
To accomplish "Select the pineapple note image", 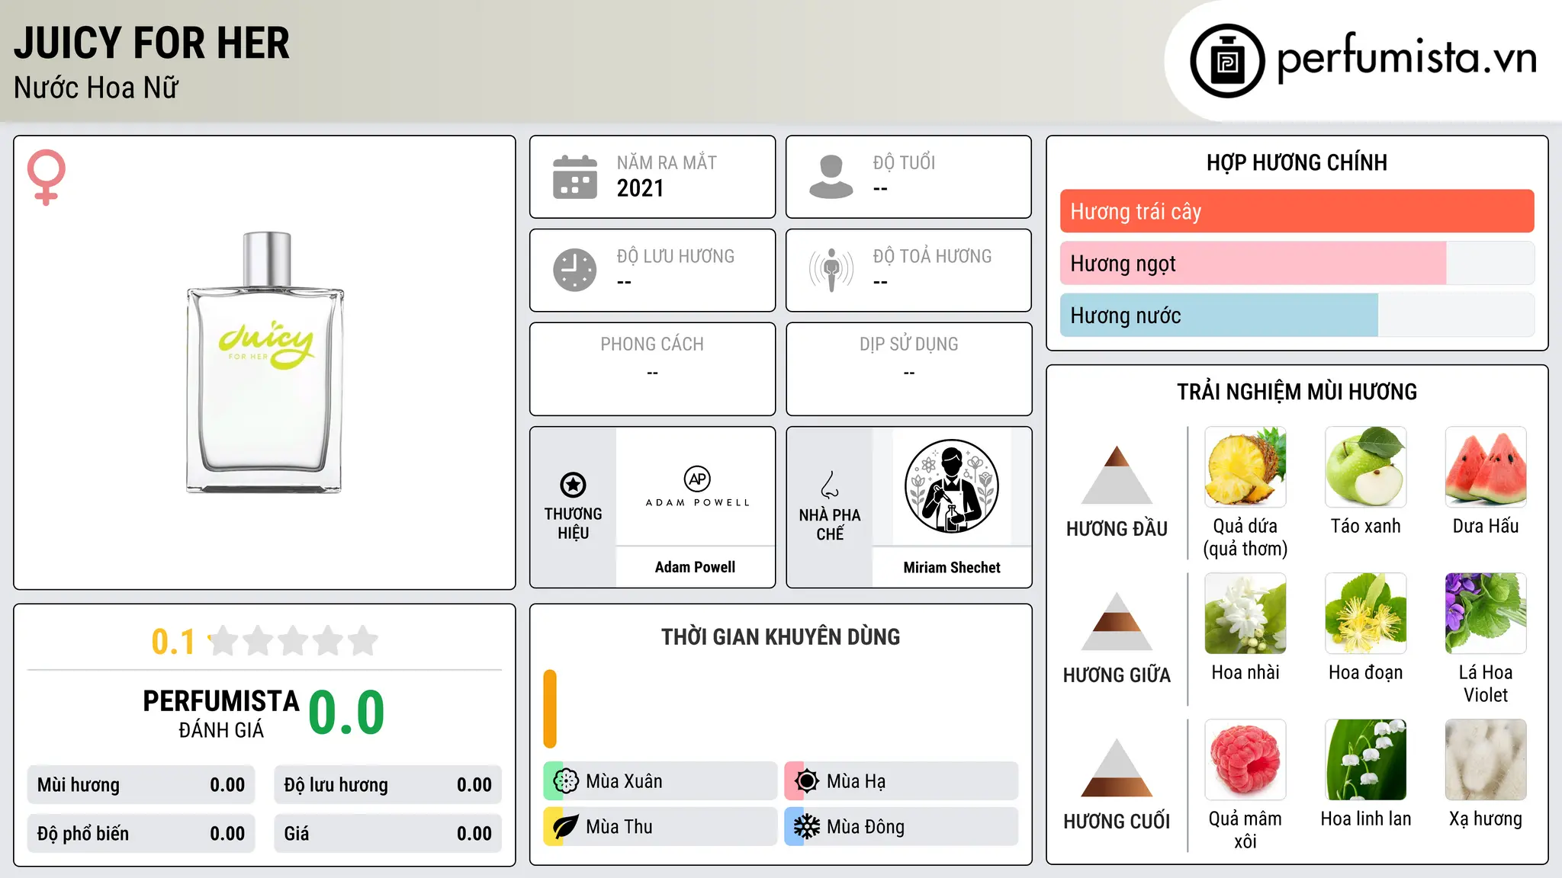I will [1245, 467].
